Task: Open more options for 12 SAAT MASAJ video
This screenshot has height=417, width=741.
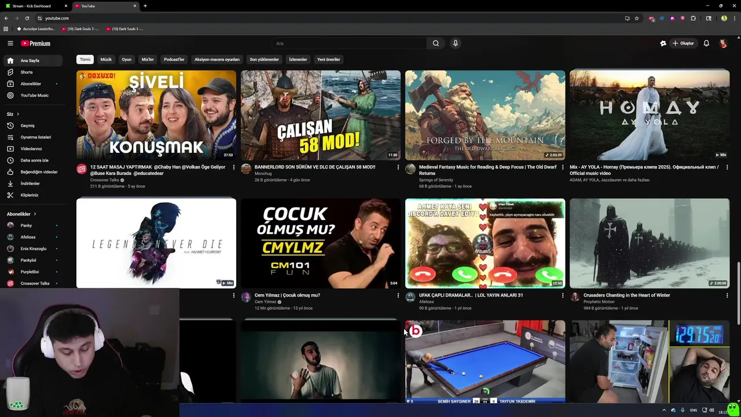Action: (233, 167)
